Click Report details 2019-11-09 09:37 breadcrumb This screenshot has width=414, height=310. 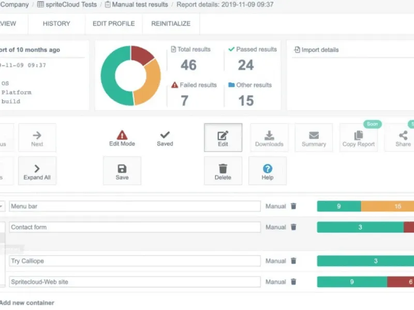[x=225, y=5]
